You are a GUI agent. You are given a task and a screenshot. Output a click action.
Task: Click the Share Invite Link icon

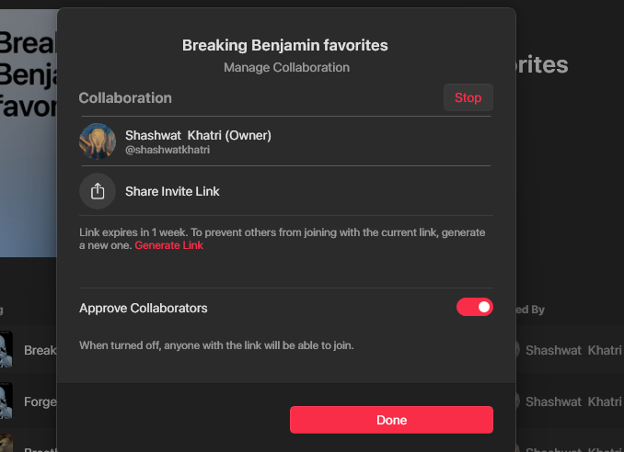[98, 191]
